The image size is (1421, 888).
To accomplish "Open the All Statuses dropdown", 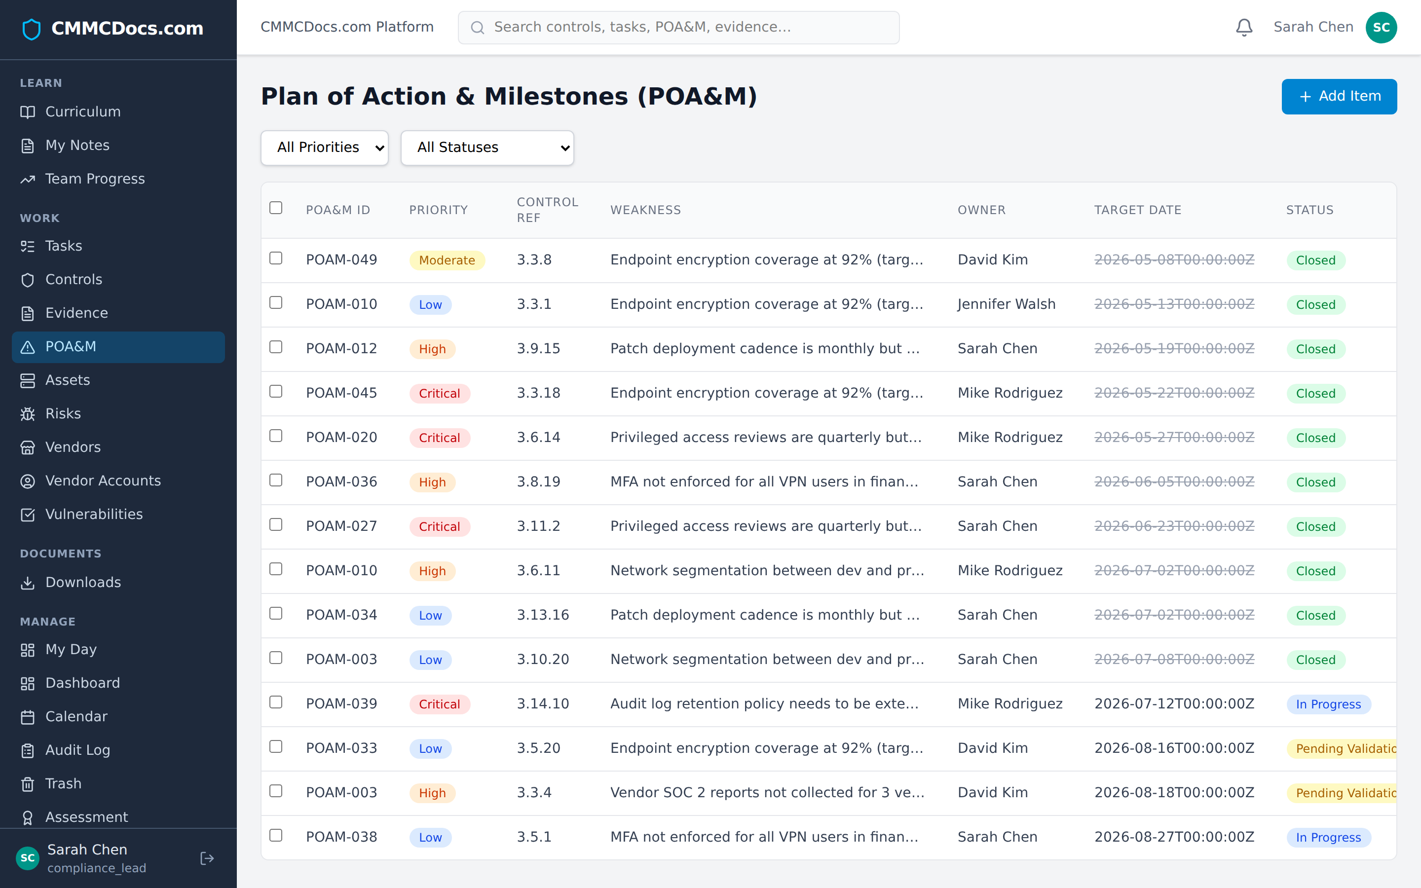I will tap(487, 148).
